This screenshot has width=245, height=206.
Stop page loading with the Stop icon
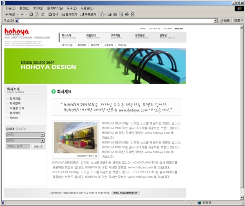(31, 15)
